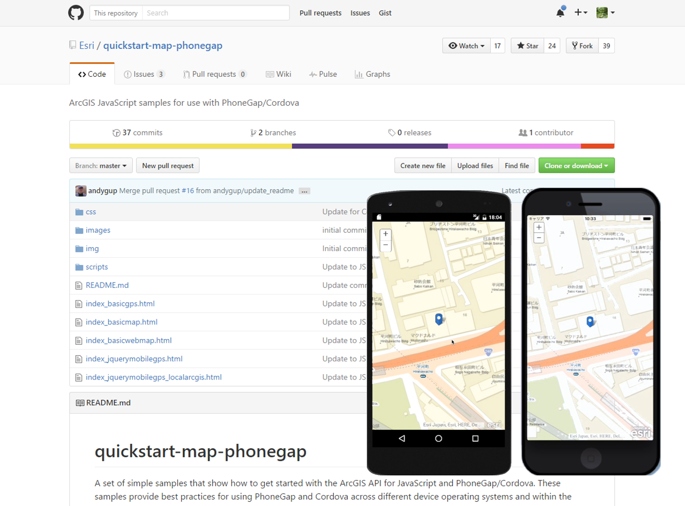Click andygup's avatar in the commit bar

pos(81,191)
